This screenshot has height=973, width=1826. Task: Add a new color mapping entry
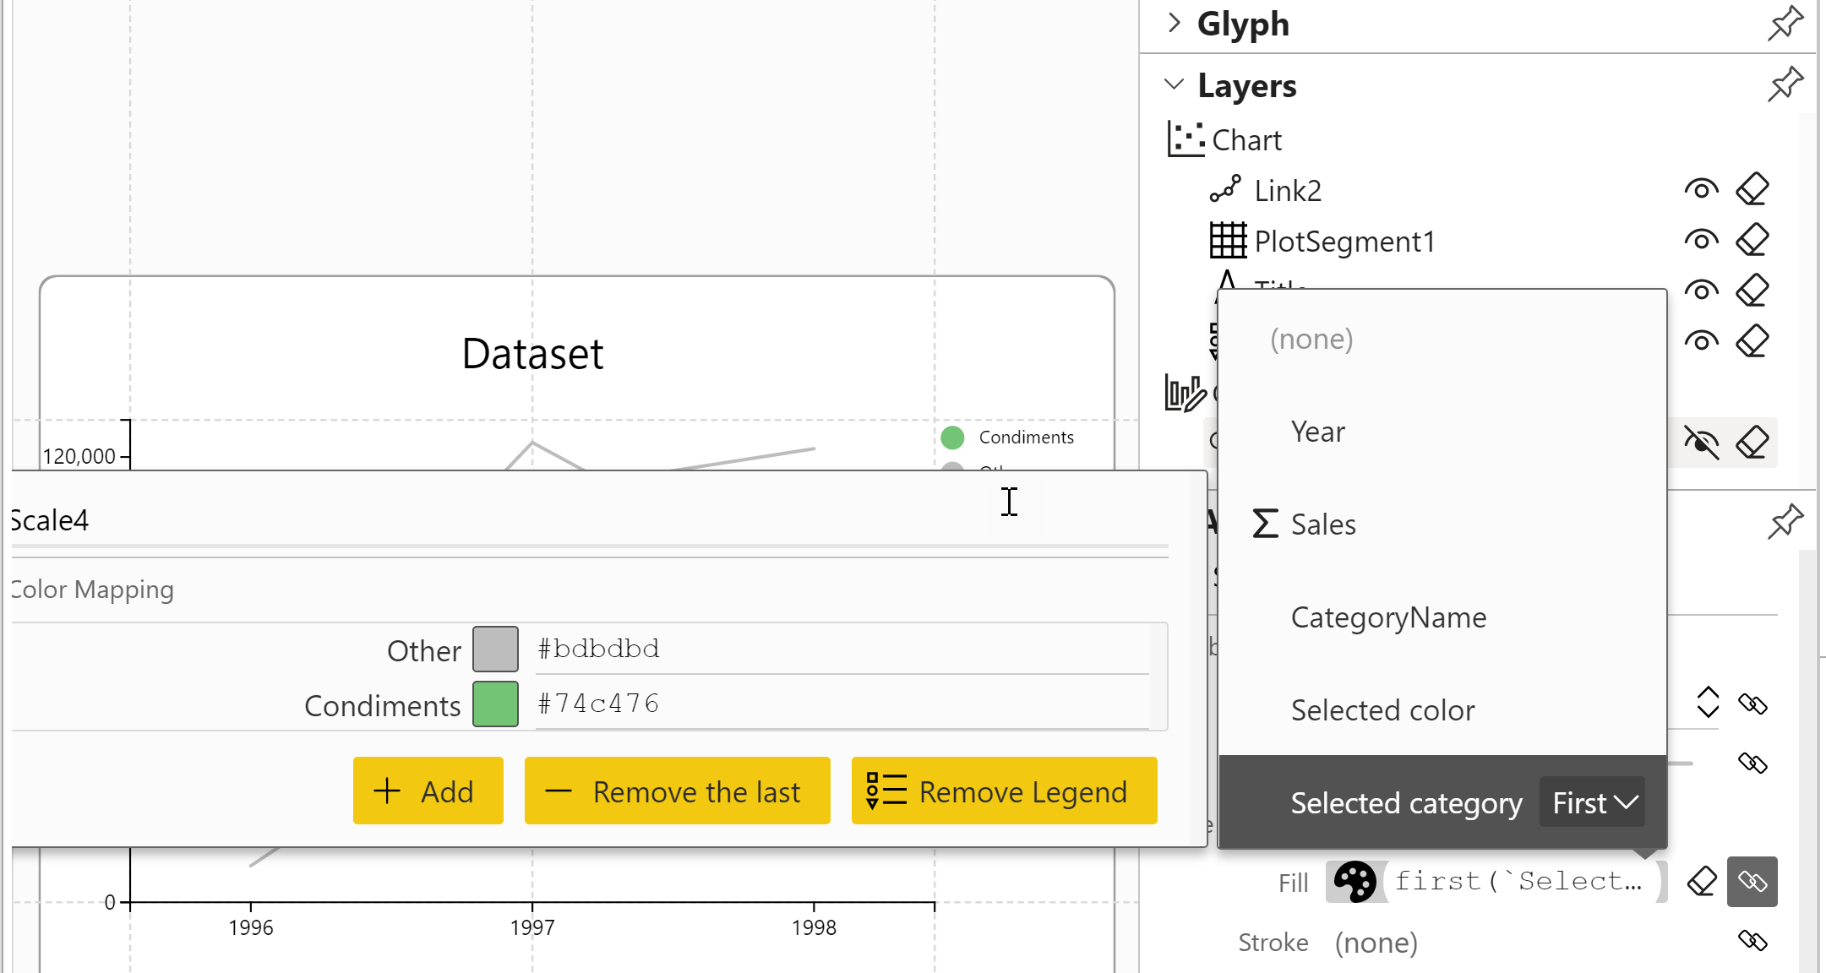(x=428, y=791)
